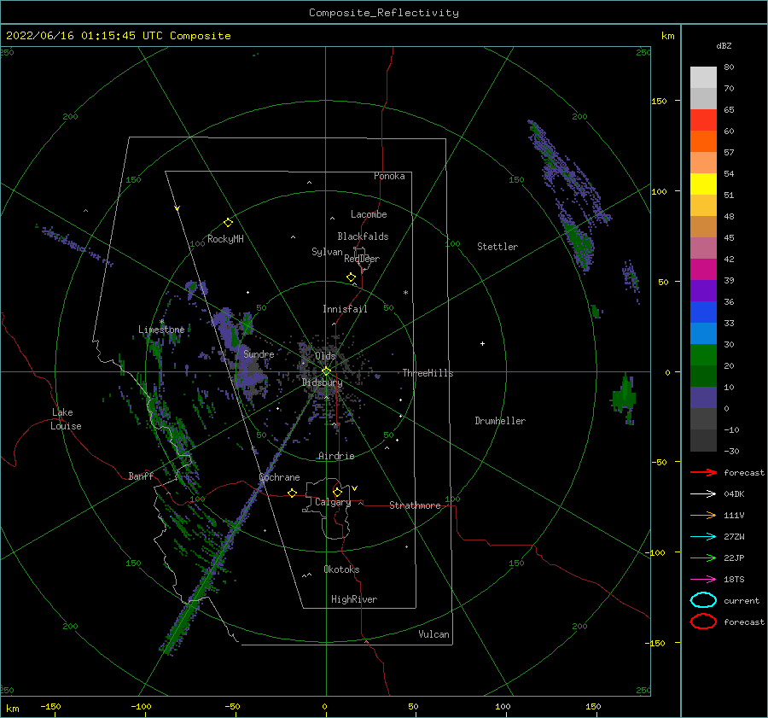
Task: Click the Limestone label
Action: 161,330
